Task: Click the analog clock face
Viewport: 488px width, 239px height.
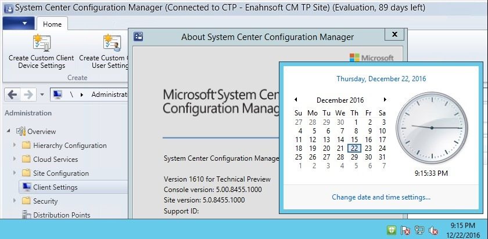Action: click(432, 128)
